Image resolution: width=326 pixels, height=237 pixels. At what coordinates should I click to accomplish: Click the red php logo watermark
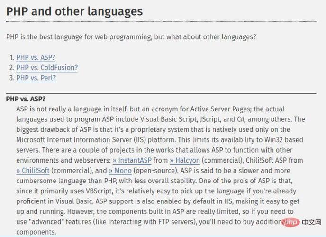[x=291, y=222]
